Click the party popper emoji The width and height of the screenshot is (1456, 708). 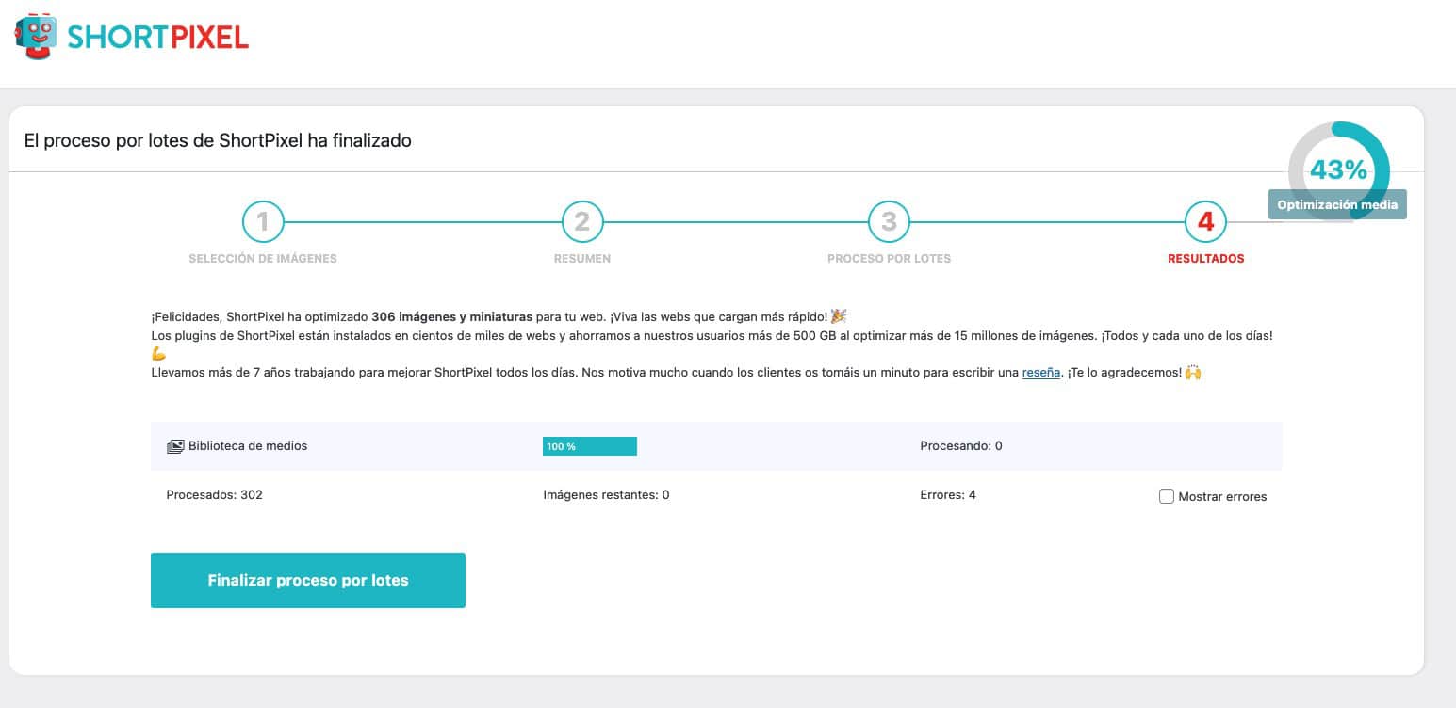tap(839, 316)
